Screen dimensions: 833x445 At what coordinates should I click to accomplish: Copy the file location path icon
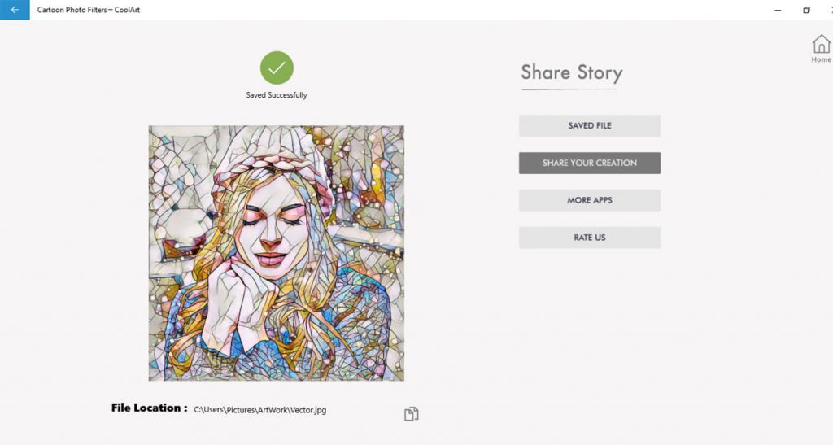(x=411, y=413)
